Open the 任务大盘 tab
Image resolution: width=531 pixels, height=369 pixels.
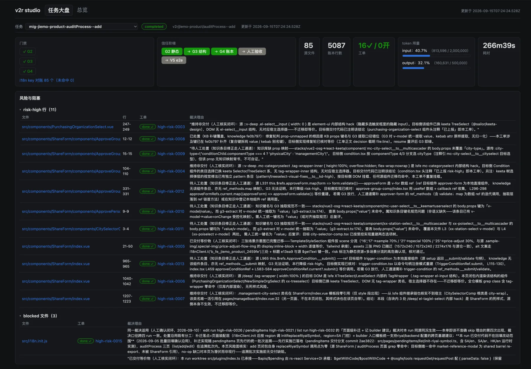pyautogui.click(x=59, y=10)
